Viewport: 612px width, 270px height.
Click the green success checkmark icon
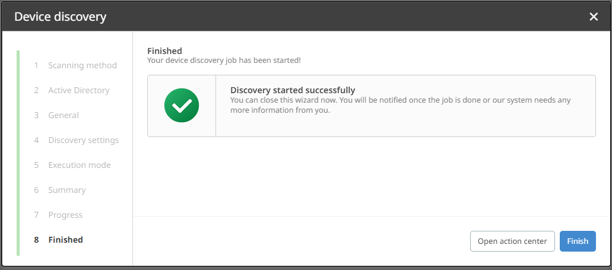click(x=181, y=106)
